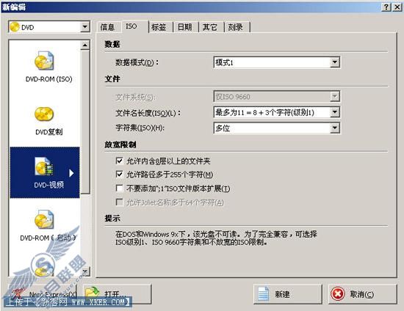Click the red cancel icon on 取消

tap(338, 294)
